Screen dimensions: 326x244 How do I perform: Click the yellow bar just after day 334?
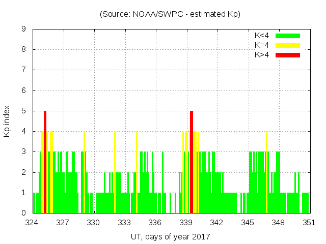pos(137,172)
